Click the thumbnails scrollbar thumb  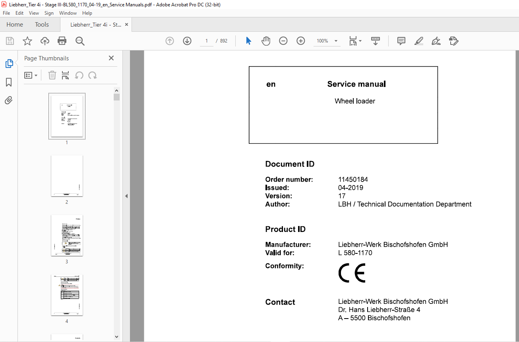116,97
